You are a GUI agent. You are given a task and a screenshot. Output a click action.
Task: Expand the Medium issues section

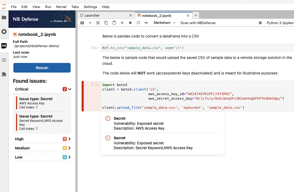[x=70, y=148]
